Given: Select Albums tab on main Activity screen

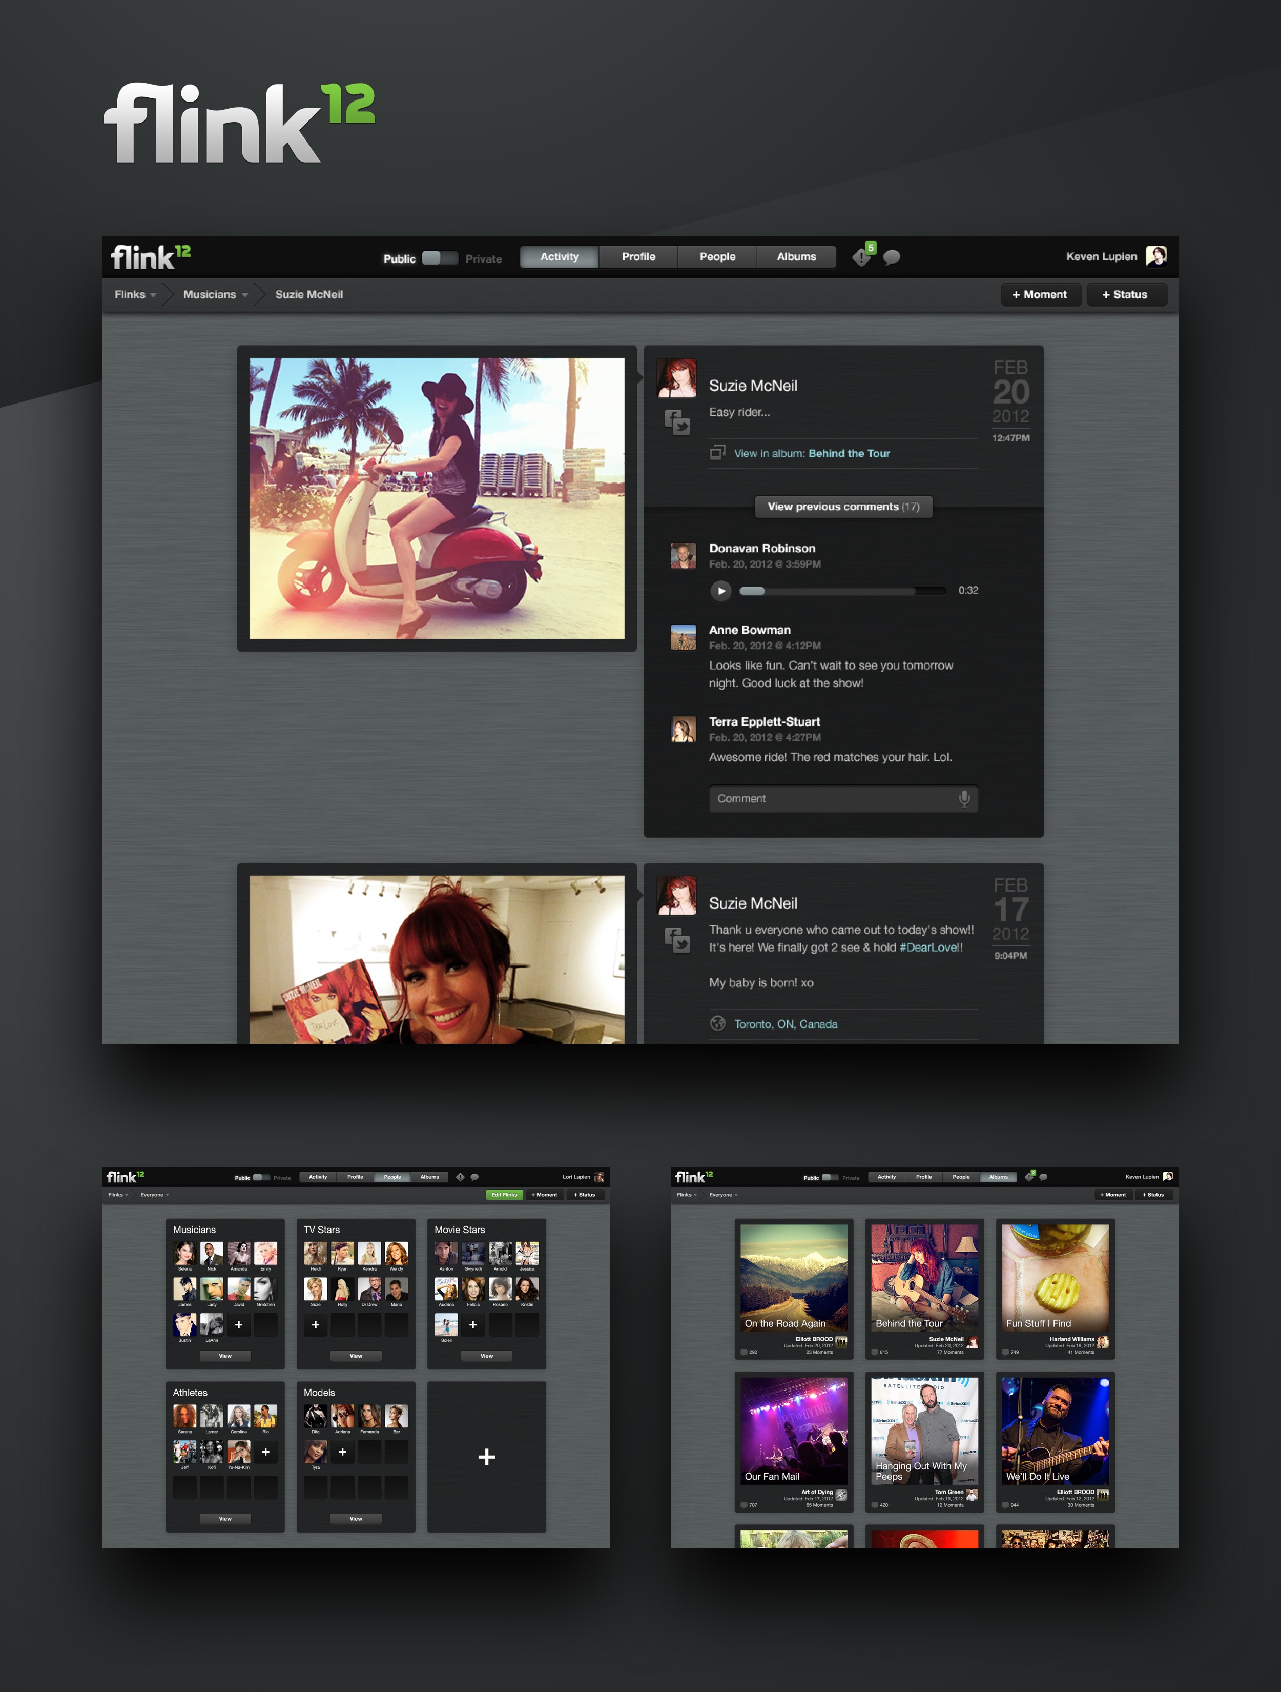Looking at the screenshot, I should click(796, 257).
